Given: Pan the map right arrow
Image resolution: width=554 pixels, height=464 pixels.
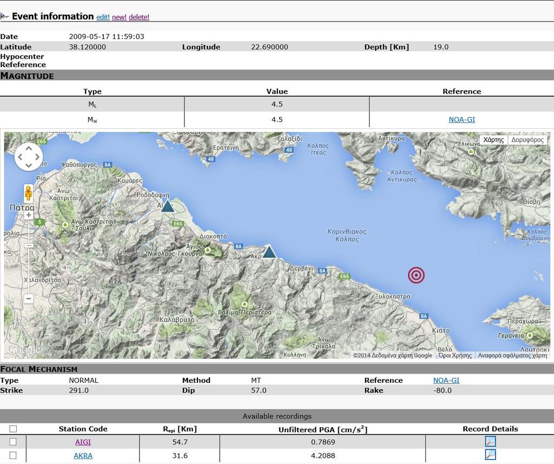Looking at the screenshot, I should [x=37, y=156].
